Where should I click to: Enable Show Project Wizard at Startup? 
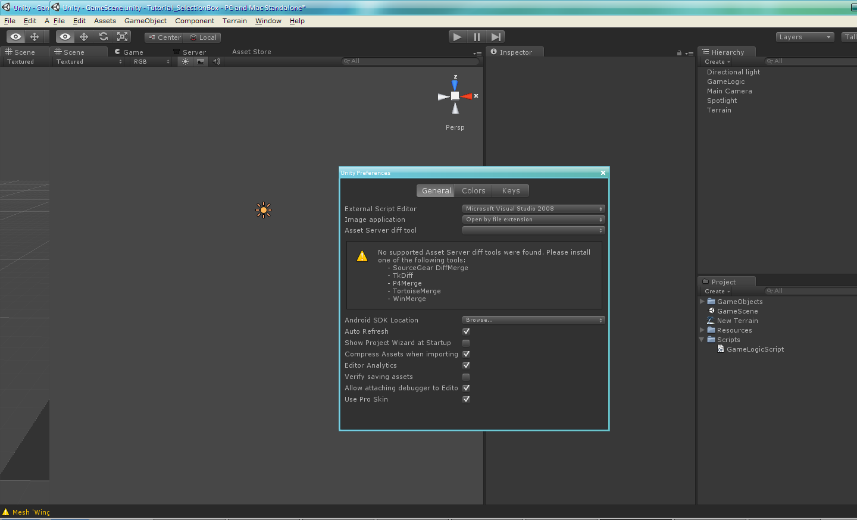tap(466, 343)
